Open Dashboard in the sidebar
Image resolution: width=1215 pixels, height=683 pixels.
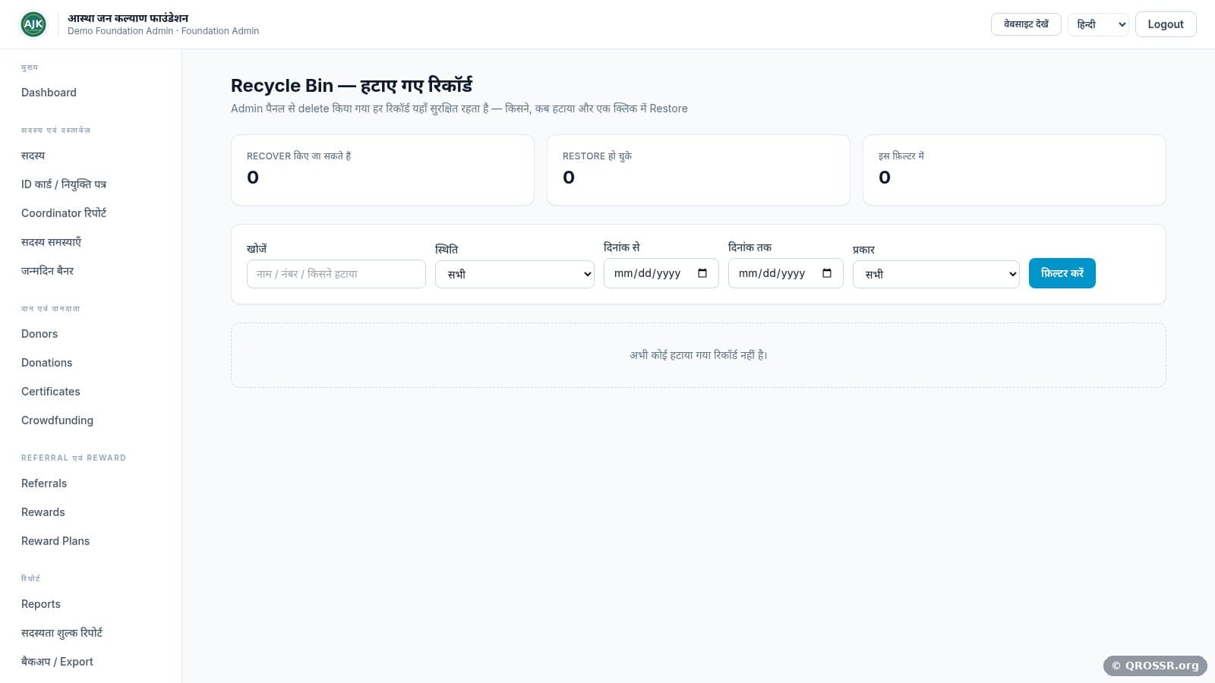coord(49,93)
